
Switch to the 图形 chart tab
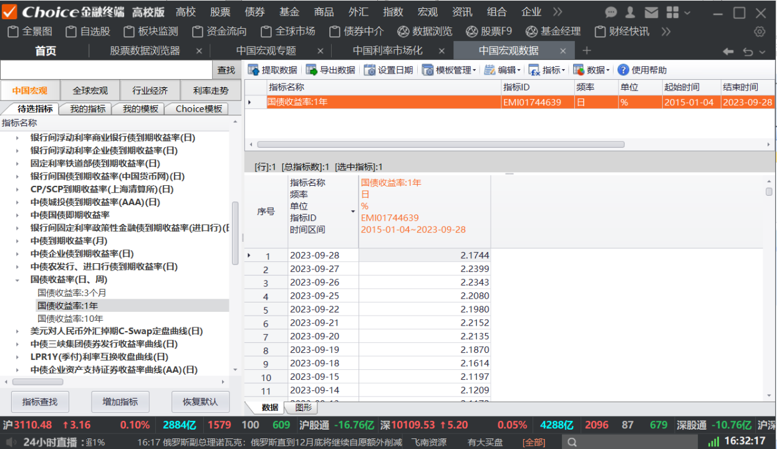tap(302, 408)
